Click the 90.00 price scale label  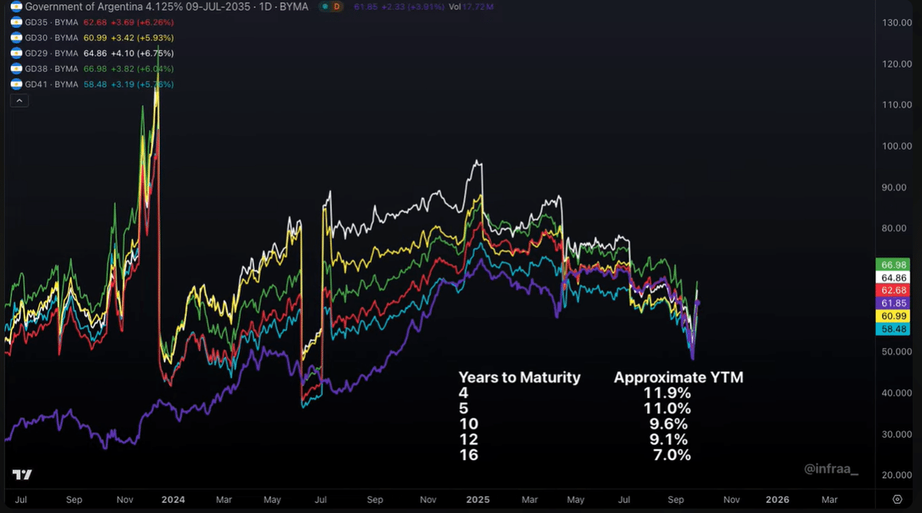896,187
